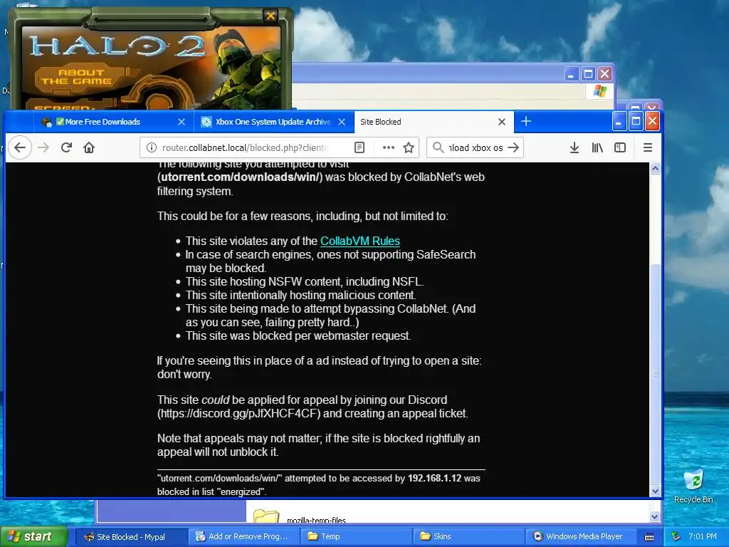This screenshot has height=547, width=729.
Task: Click the search magnifier icon
Action: (438, 148)
